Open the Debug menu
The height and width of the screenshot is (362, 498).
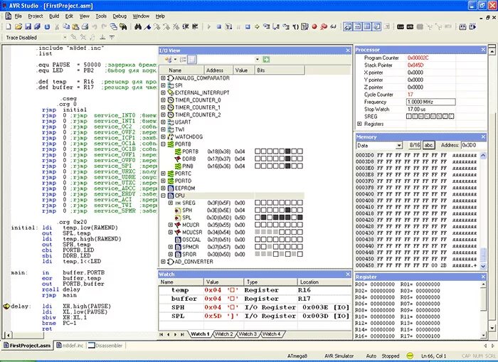coord(120,16)
